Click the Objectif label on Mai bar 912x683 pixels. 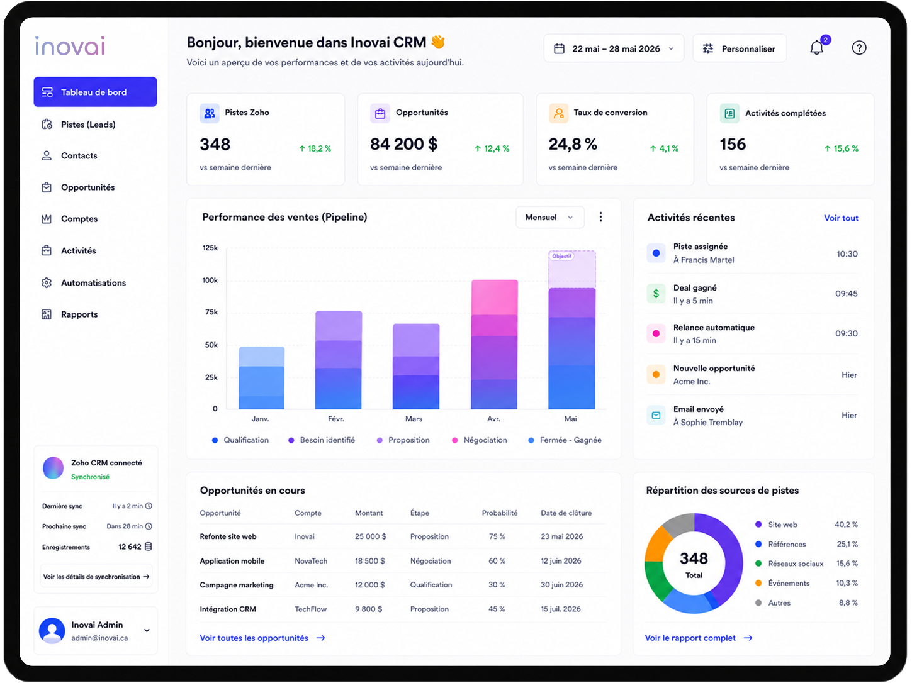(561, 256)
